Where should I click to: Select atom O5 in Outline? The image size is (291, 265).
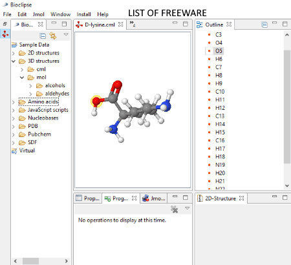click(219, 51)
